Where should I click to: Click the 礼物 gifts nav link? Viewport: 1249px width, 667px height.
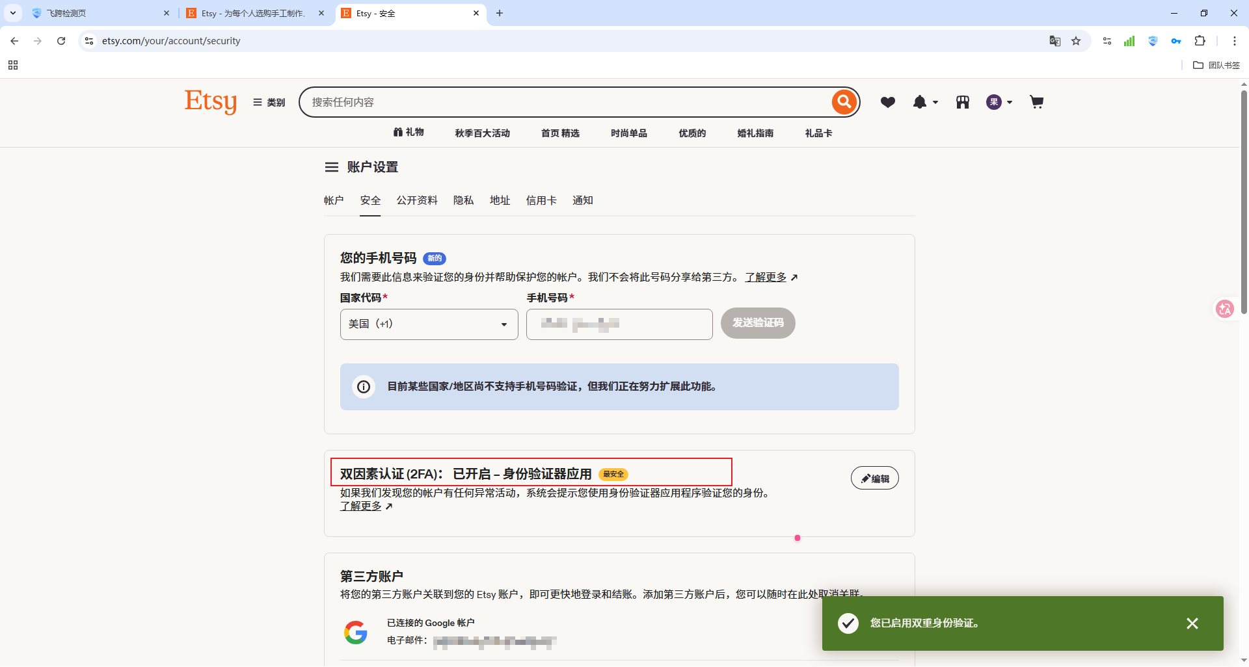[x=409, y=133]
